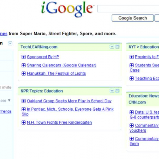The width and height of the screenshot is (159, 159).
Task: Expand Hanukkah, The Festival of Lights item
Action: tap(24, 73)
